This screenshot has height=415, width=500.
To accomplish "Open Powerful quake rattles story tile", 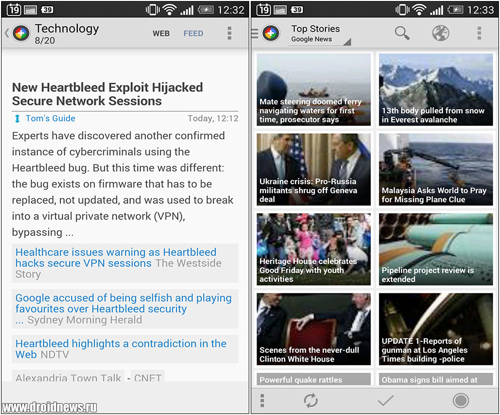I will click(314, 379).
